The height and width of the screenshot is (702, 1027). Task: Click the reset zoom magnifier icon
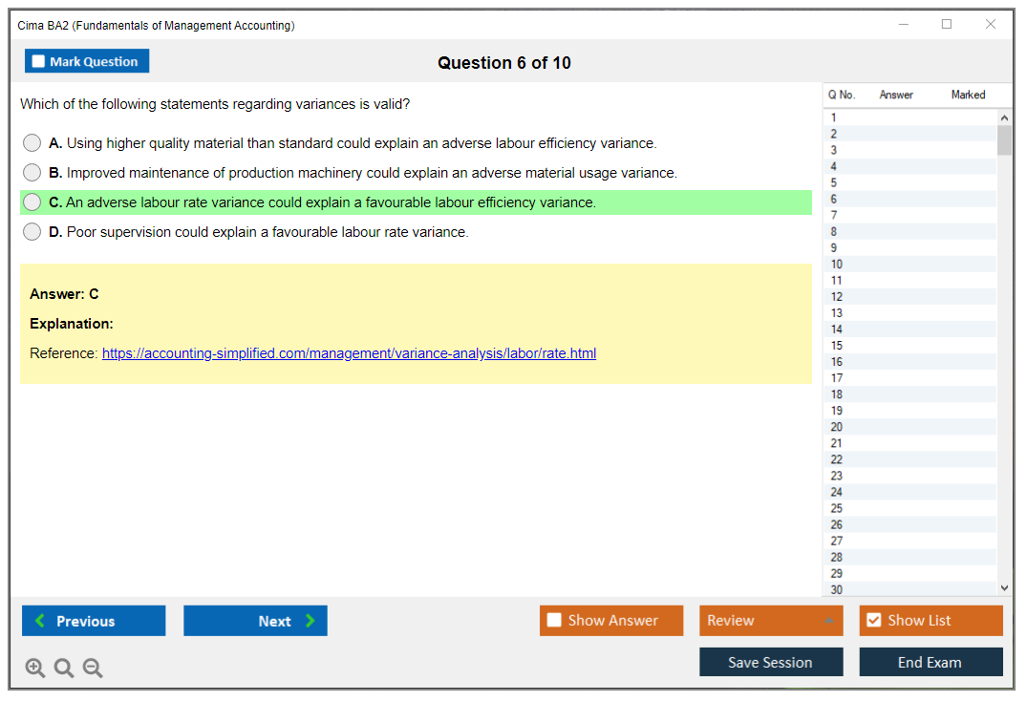[64, 669]
